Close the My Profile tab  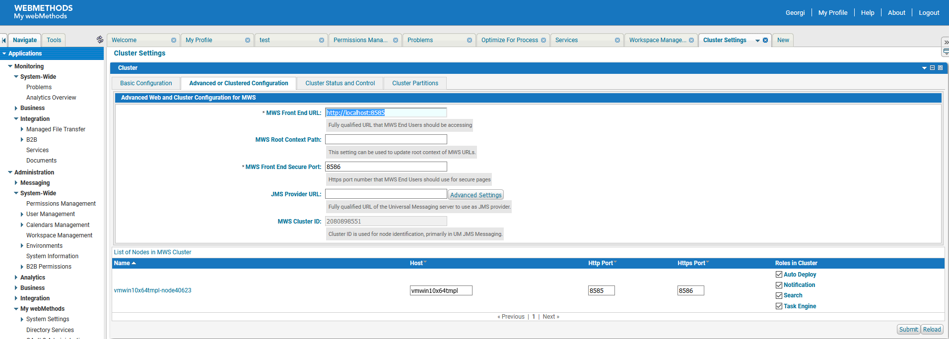(248, 40)
